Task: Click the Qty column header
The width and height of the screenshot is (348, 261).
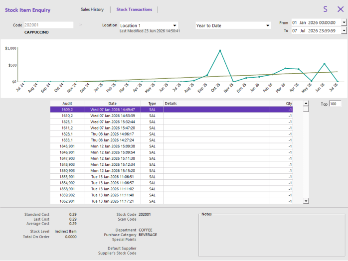Action: click(281, 103)
